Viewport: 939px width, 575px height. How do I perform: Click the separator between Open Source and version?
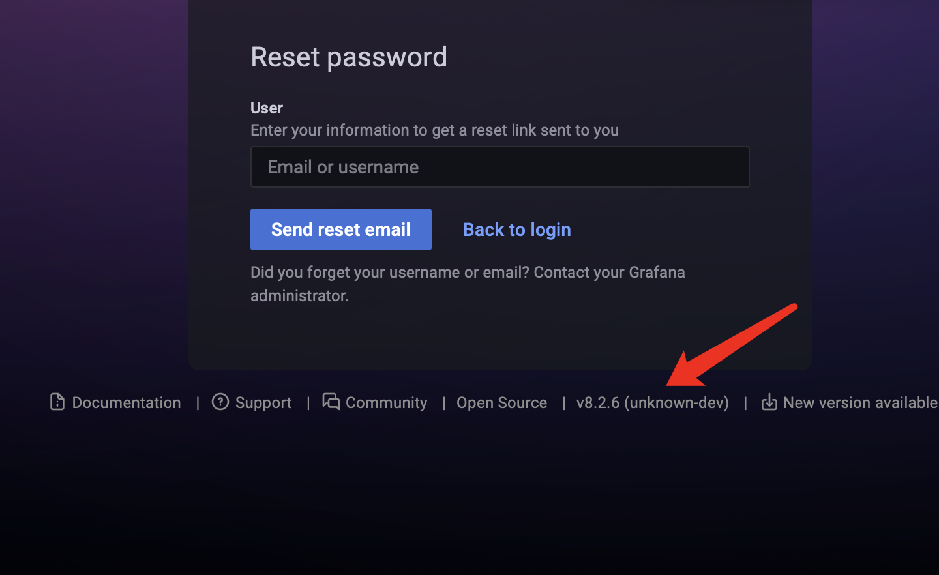[563, 403]
